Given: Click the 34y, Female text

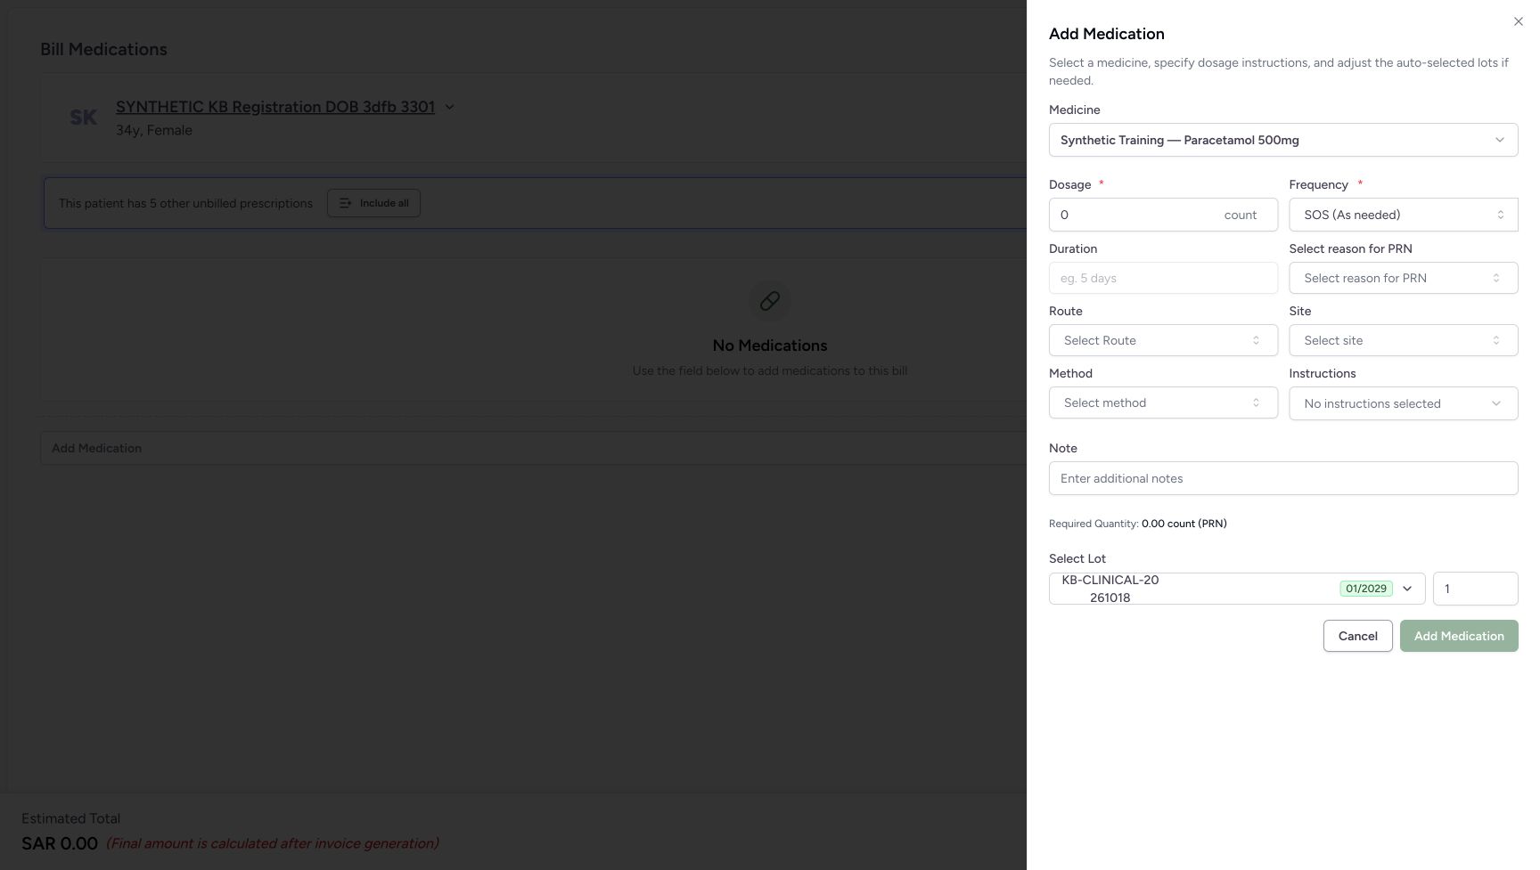Looking at the screenshot, I should (154, 130).
